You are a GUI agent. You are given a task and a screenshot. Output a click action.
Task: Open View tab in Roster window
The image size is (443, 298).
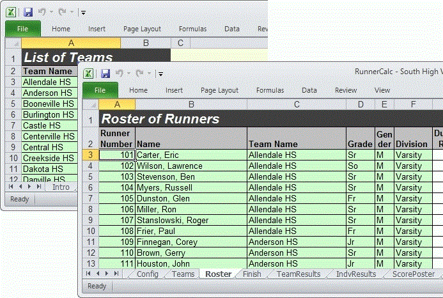click(x=382, y=90)
